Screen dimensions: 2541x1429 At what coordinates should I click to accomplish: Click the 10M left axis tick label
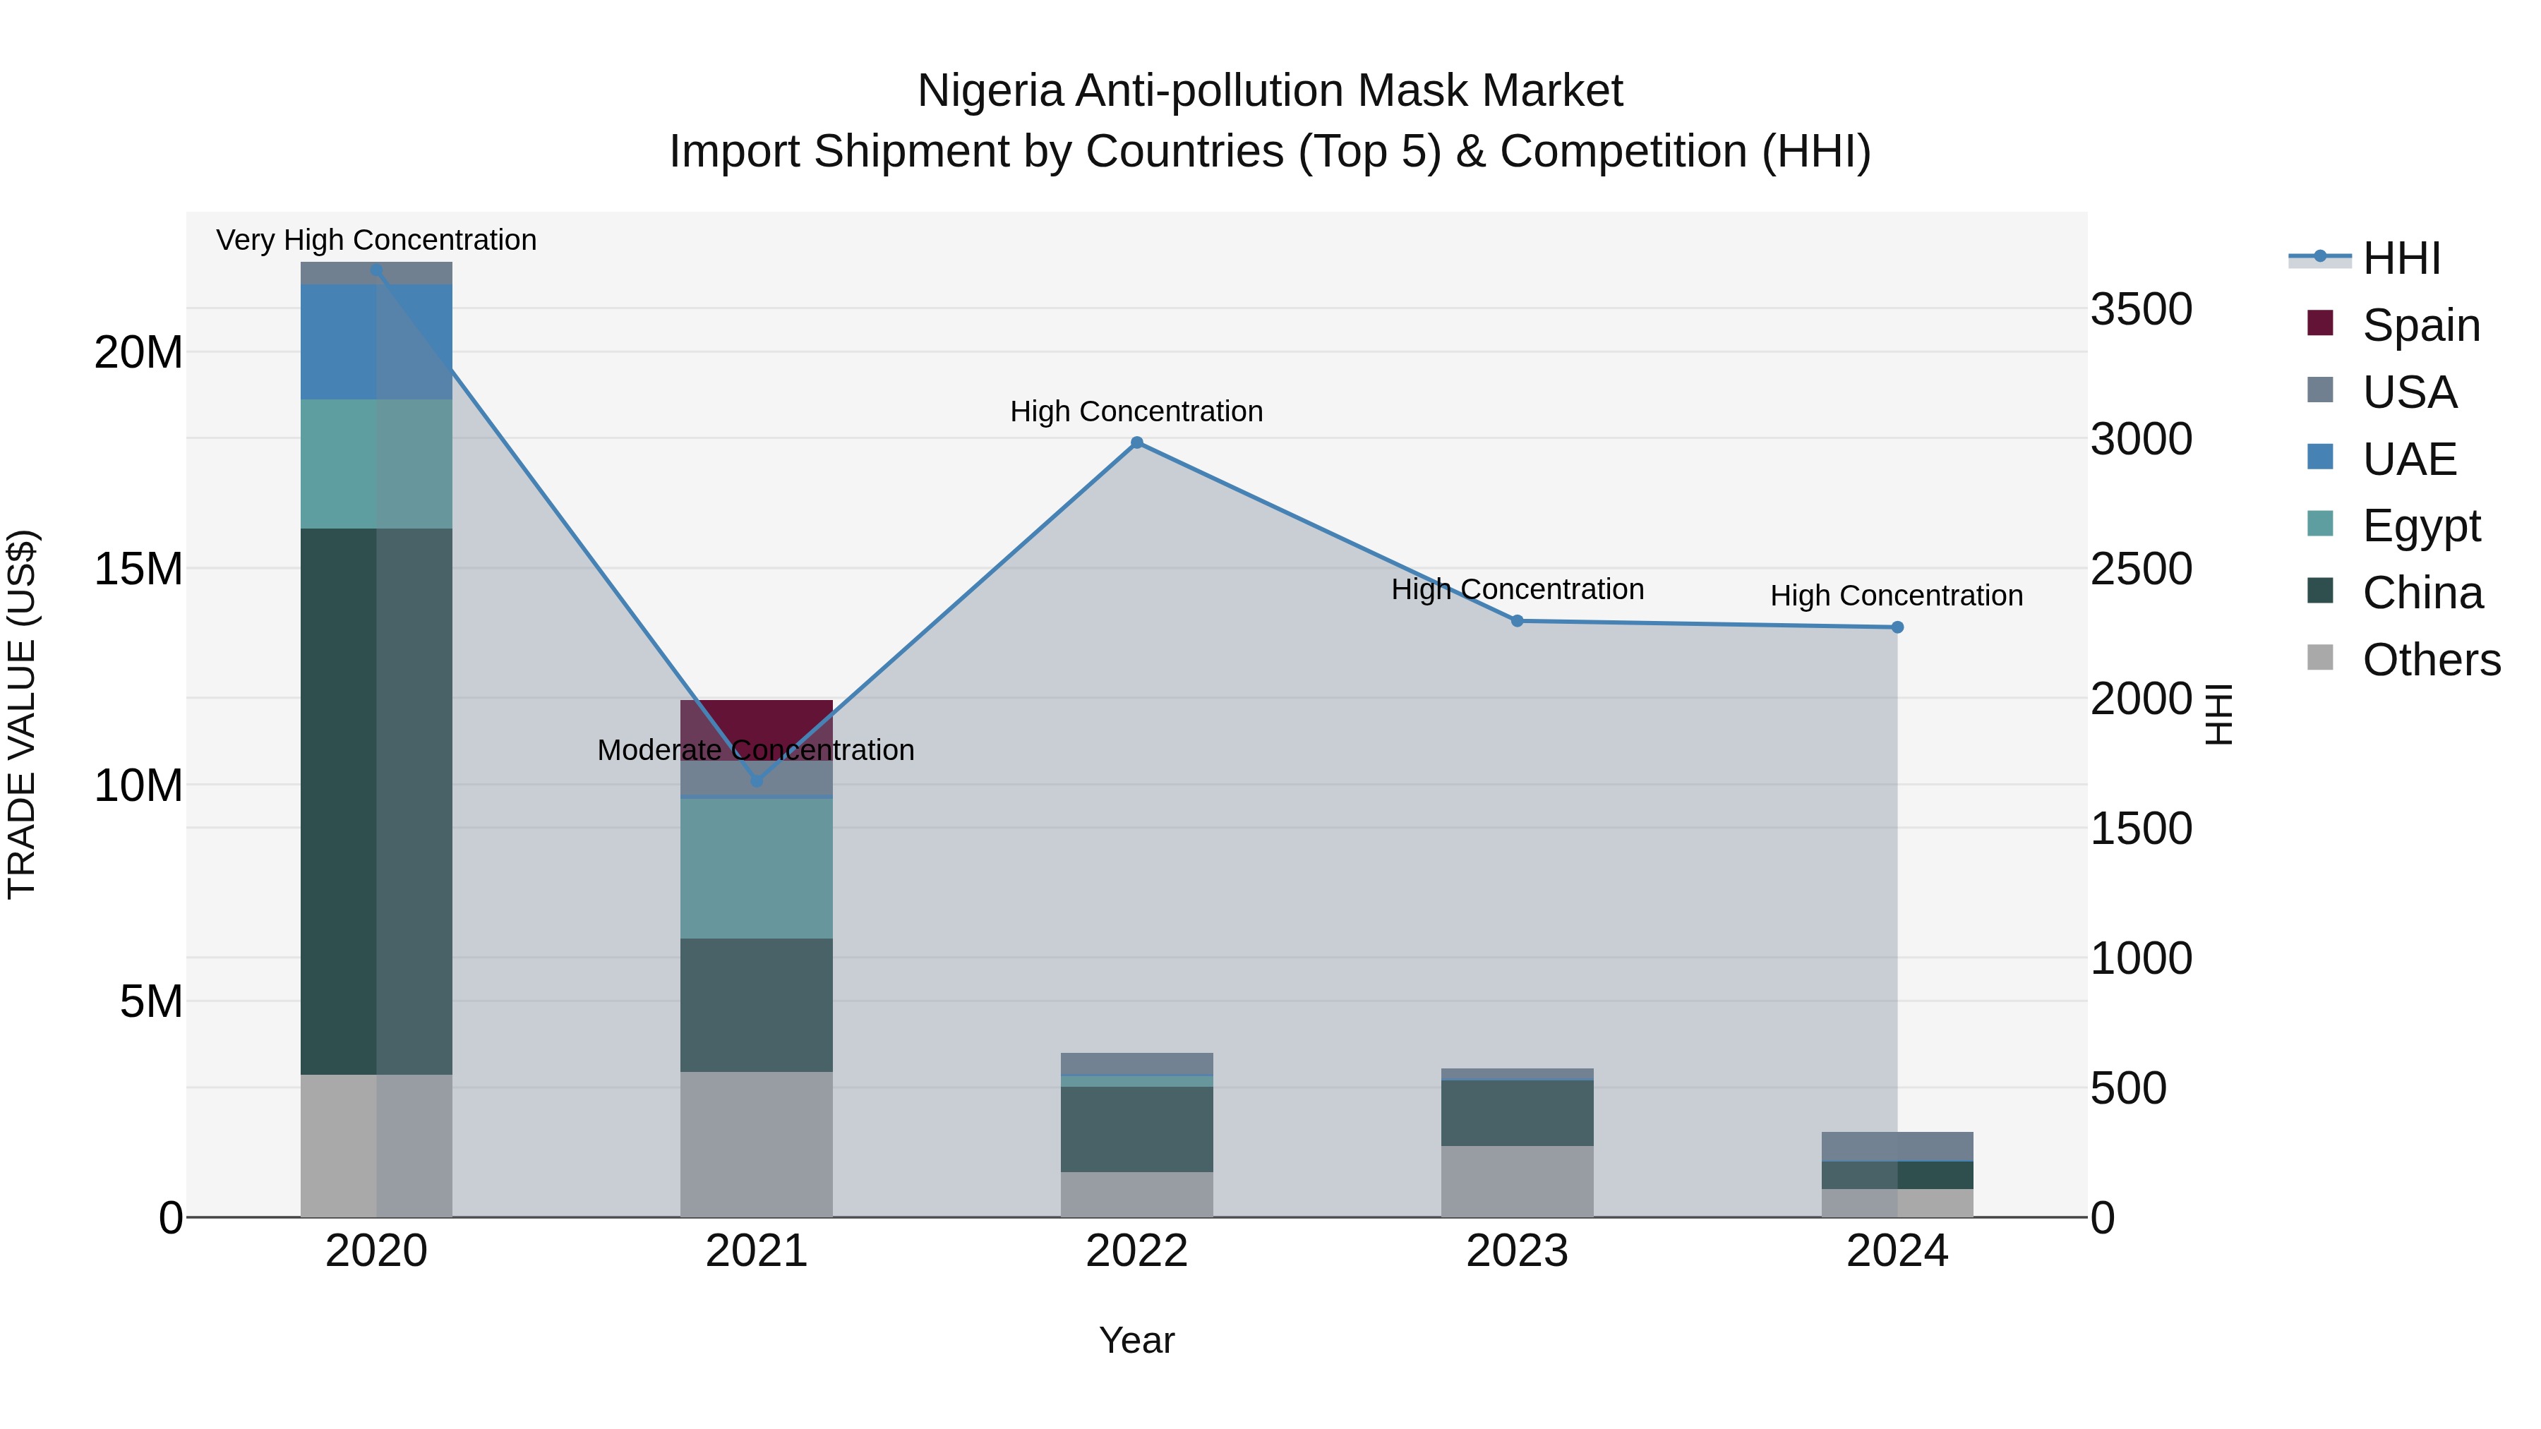click(138, 786)
